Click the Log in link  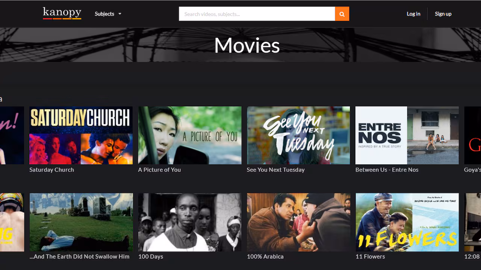pos(413,14)
